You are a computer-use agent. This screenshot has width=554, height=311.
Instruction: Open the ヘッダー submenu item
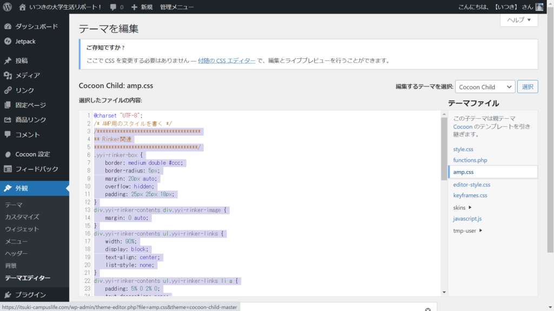(x=16, y=254)
